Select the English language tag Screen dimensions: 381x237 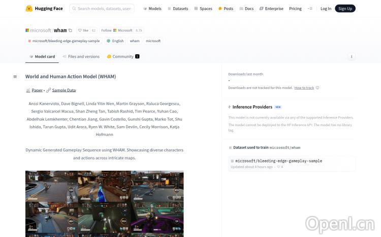pos(115,41)
